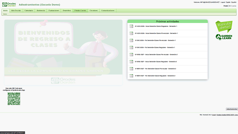Switch language to Español
Image resolution: width=238 pixels, height=134 pixels.
pos(234,2)
